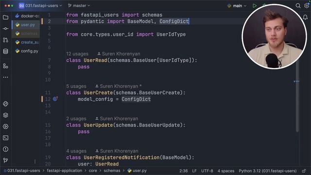311x175 pixels.
Task: Click the UserUpdate class name
Action: point(98,125)
